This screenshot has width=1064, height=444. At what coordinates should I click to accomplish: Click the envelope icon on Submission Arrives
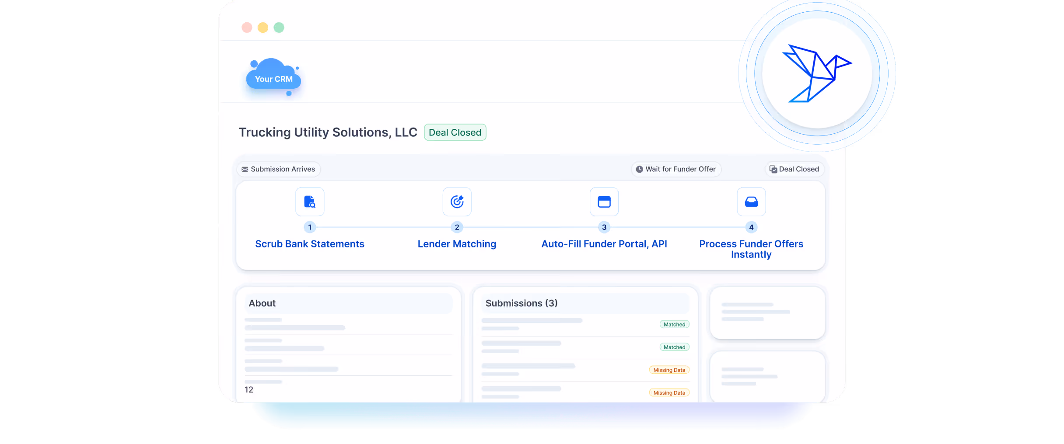246,169
